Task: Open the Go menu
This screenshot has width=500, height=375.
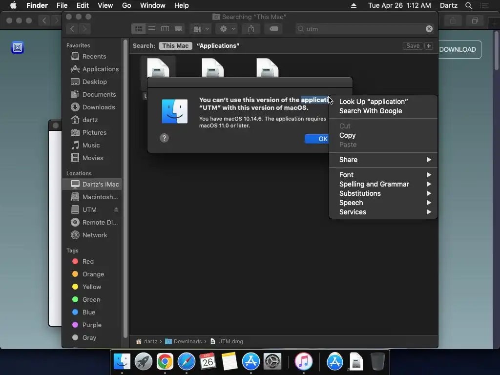Action: (x=126, y=5)
